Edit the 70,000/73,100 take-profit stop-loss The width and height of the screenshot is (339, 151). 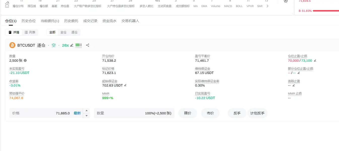point(315,60)
